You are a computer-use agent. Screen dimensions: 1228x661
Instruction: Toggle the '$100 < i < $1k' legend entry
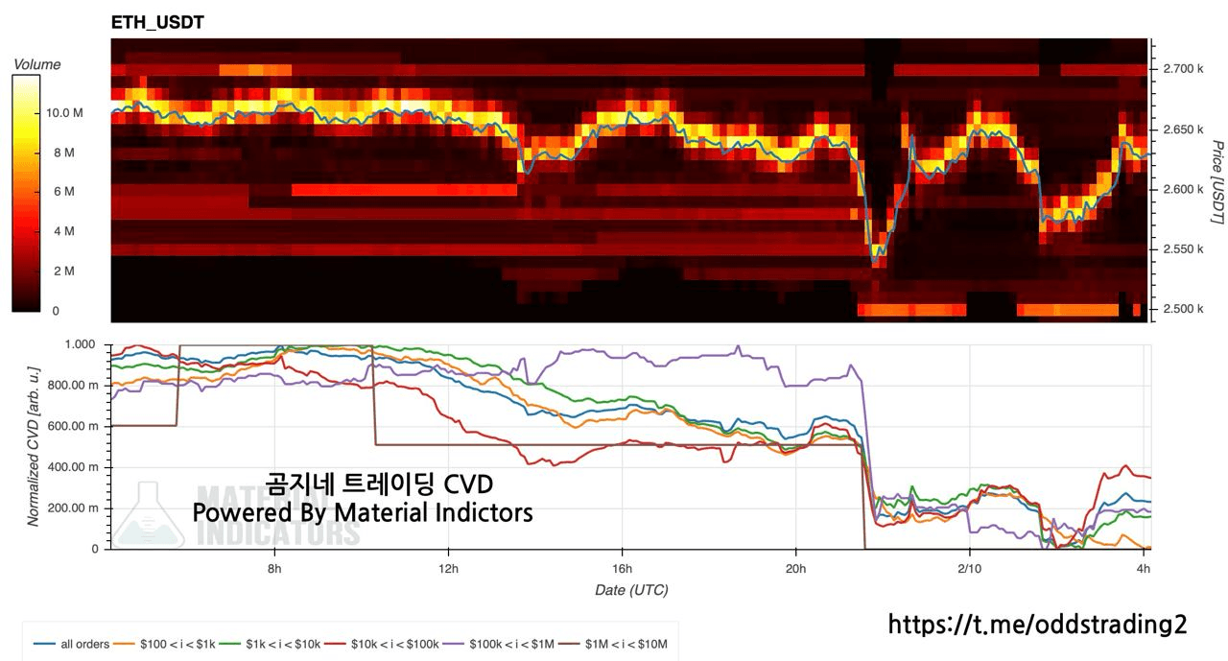164,644
